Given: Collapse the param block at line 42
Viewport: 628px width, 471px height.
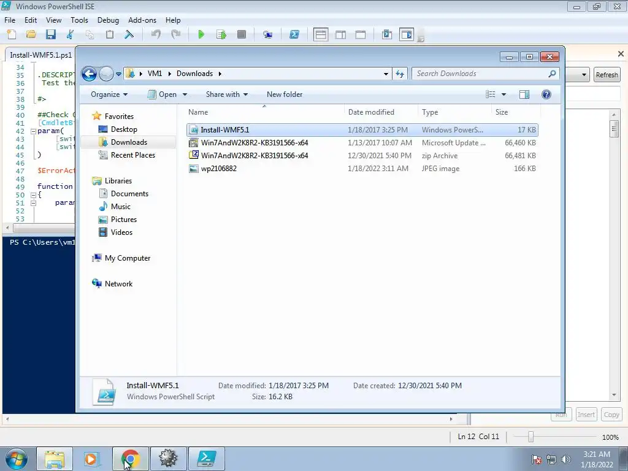Looking at the screenshot, I should tap(33, 131).
